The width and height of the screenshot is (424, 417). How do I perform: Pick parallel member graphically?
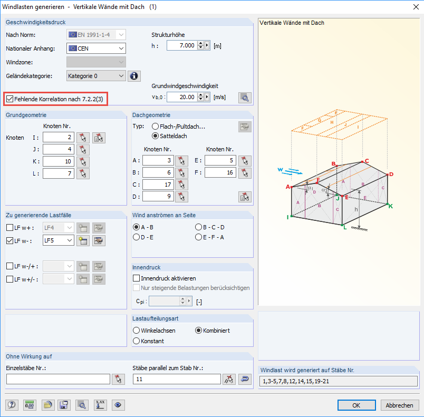229,379
